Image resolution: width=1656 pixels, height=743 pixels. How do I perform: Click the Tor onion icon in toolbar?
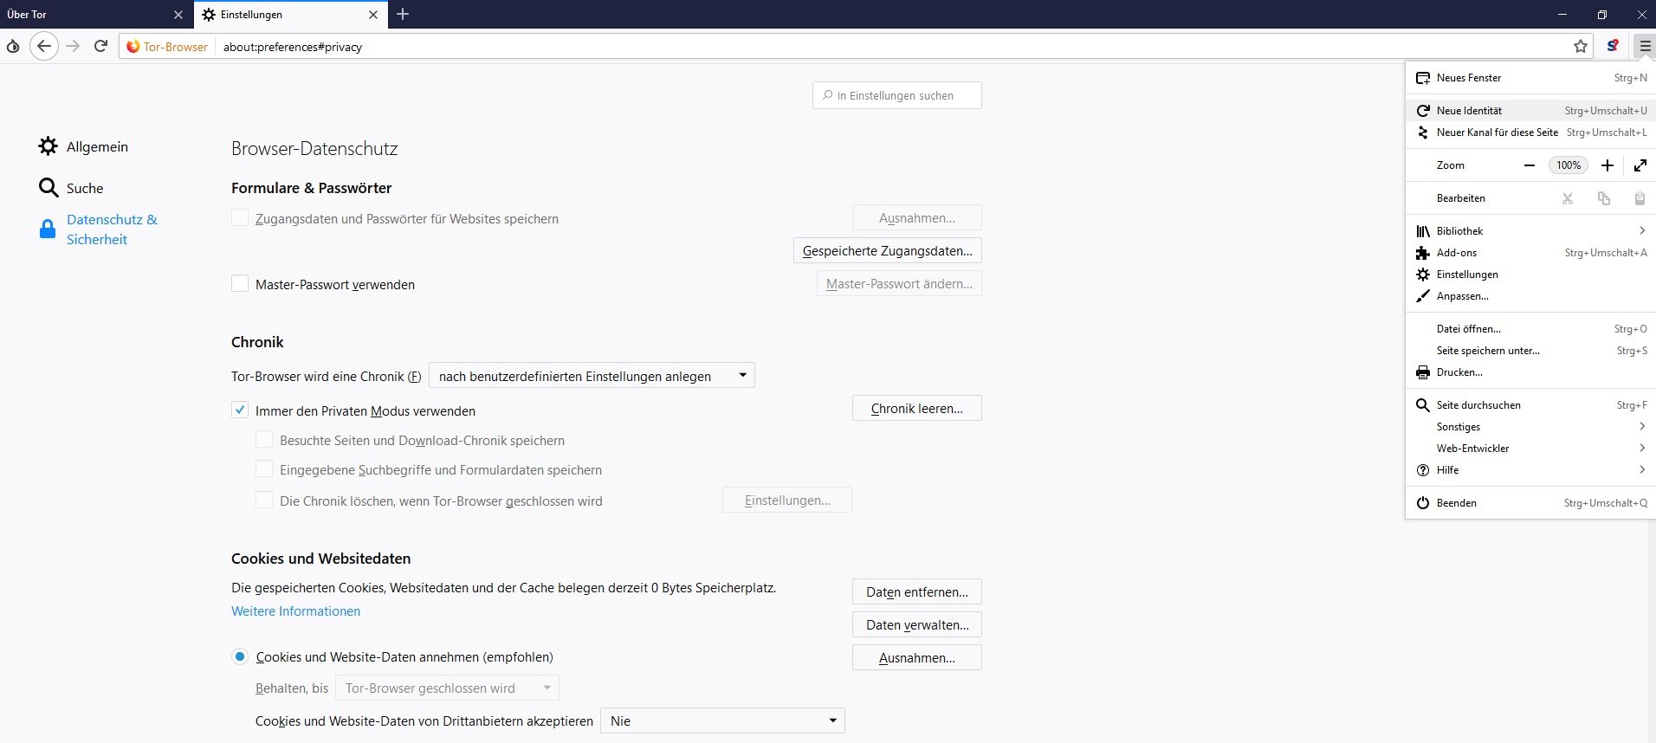point(13,46)
